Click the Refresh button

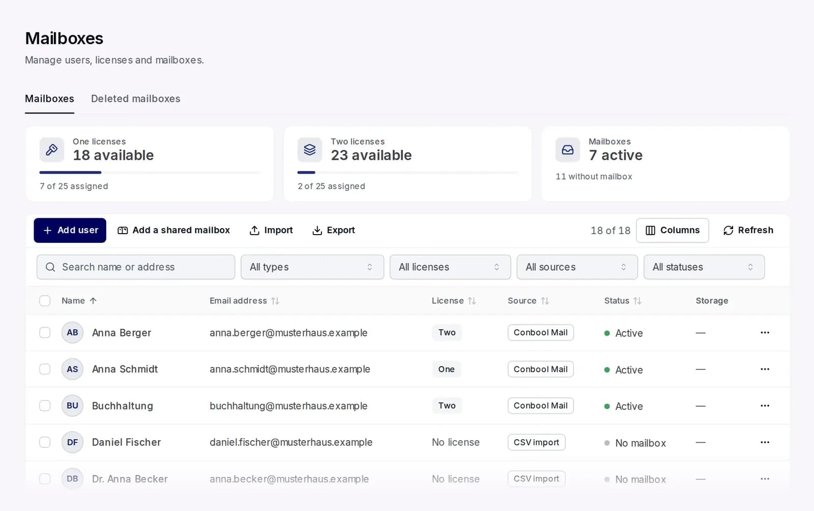(x=748, y=231)
